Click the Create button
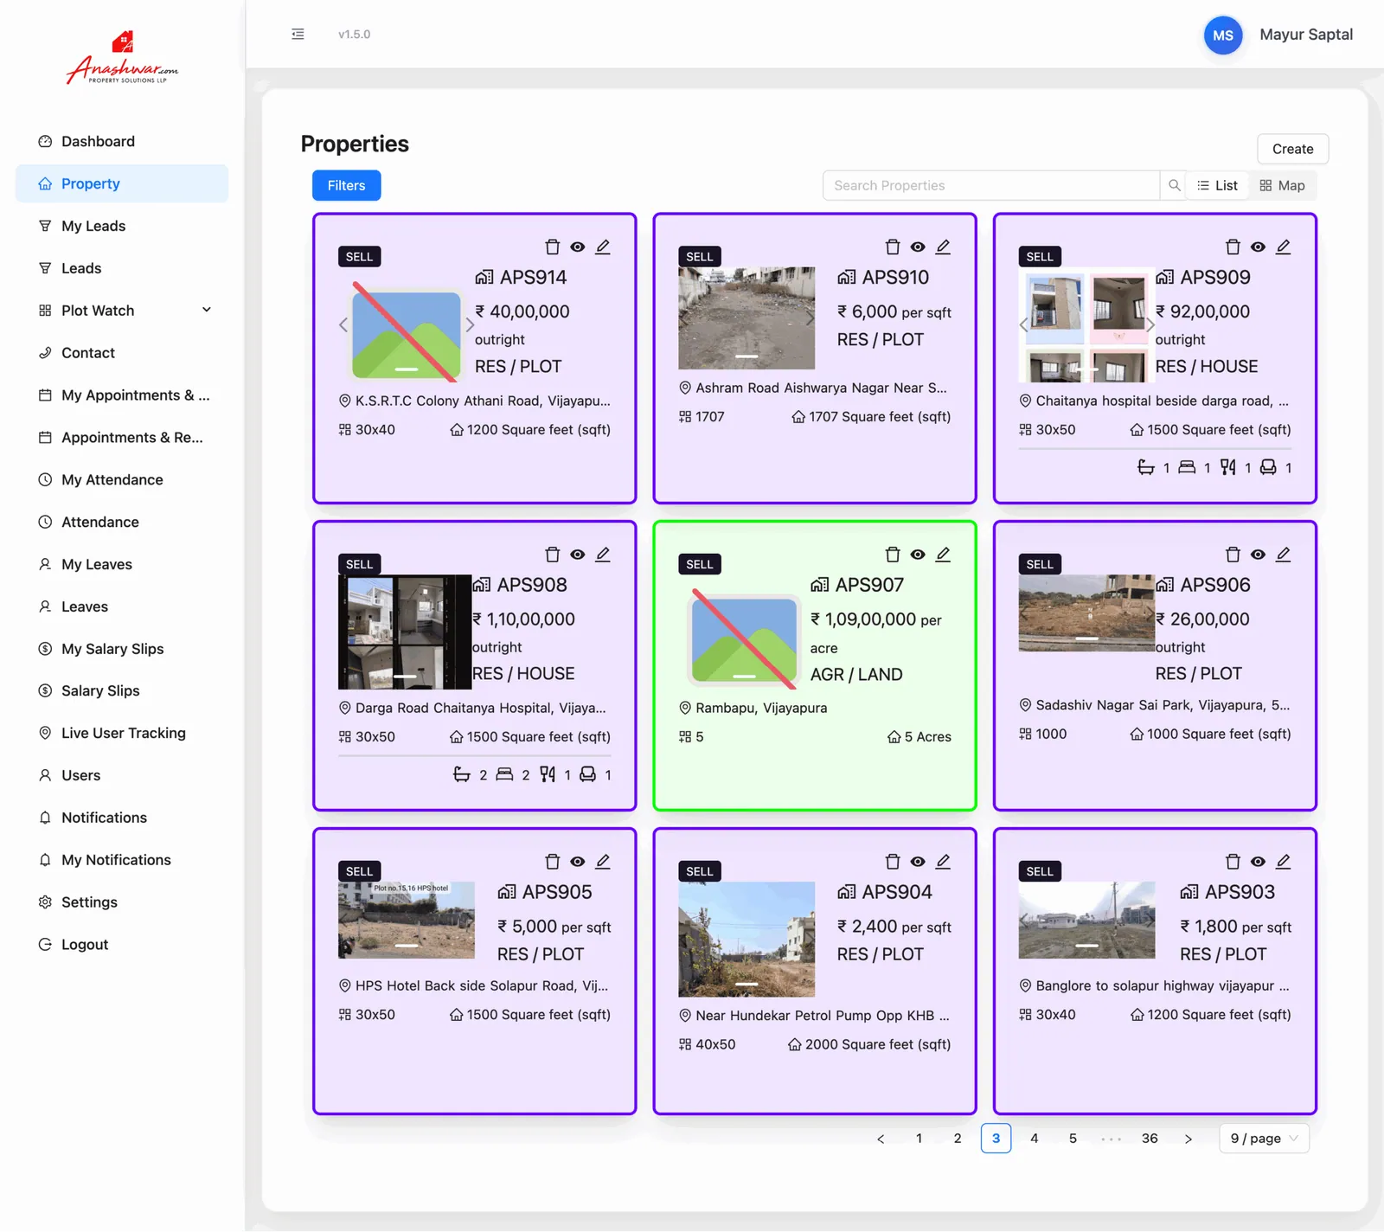 coord(1292,149)
